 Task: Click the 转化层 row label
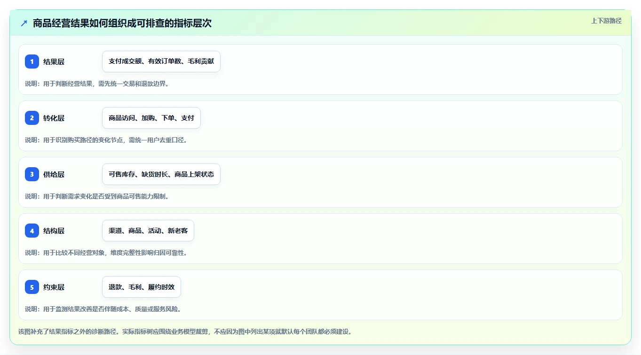click(x=54, y=118)
